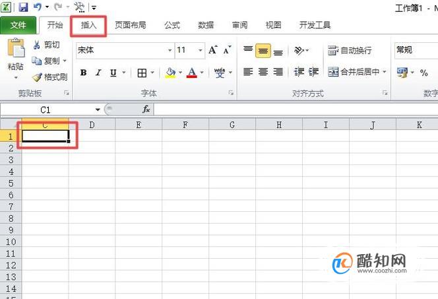Expand the 复制 (Copy) dropdown arrow
Screen dimensions: 438x299
click(x=65, y=61)
